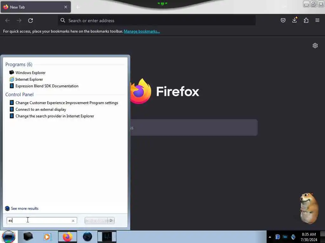
Task: Open Windows Explorer from the taskbar
Action: [28, 237]
